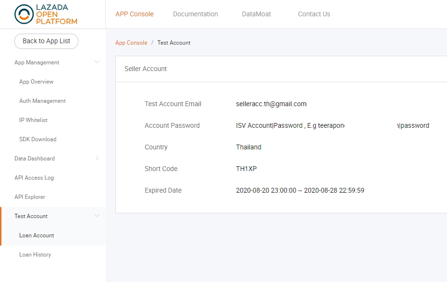The width and height of the screenshot is (447, 282).
Task: Select the TH1XP short code value
Action: (246, 169)
